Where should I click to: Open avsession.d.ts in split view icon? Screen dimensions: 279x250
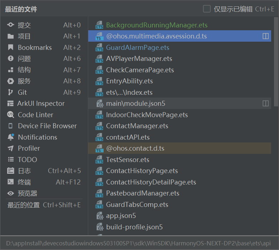pyautogui.click(x=265, y=36)
